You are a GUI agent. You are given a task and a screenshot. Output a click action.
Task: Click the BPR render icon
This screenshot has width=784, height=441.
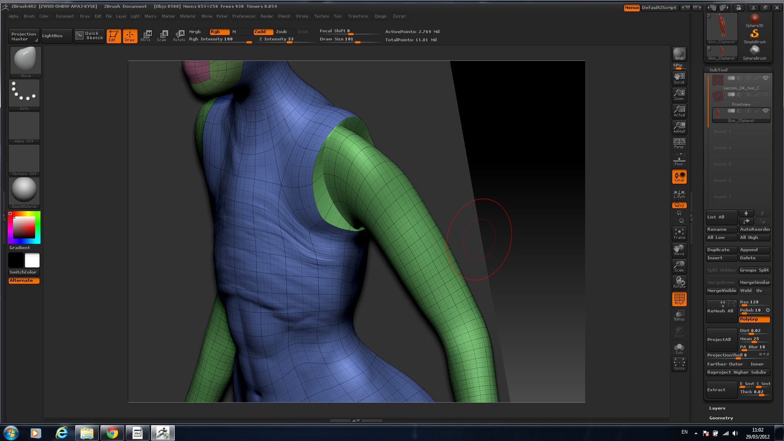pyautogui.click(x=679, y=53)
